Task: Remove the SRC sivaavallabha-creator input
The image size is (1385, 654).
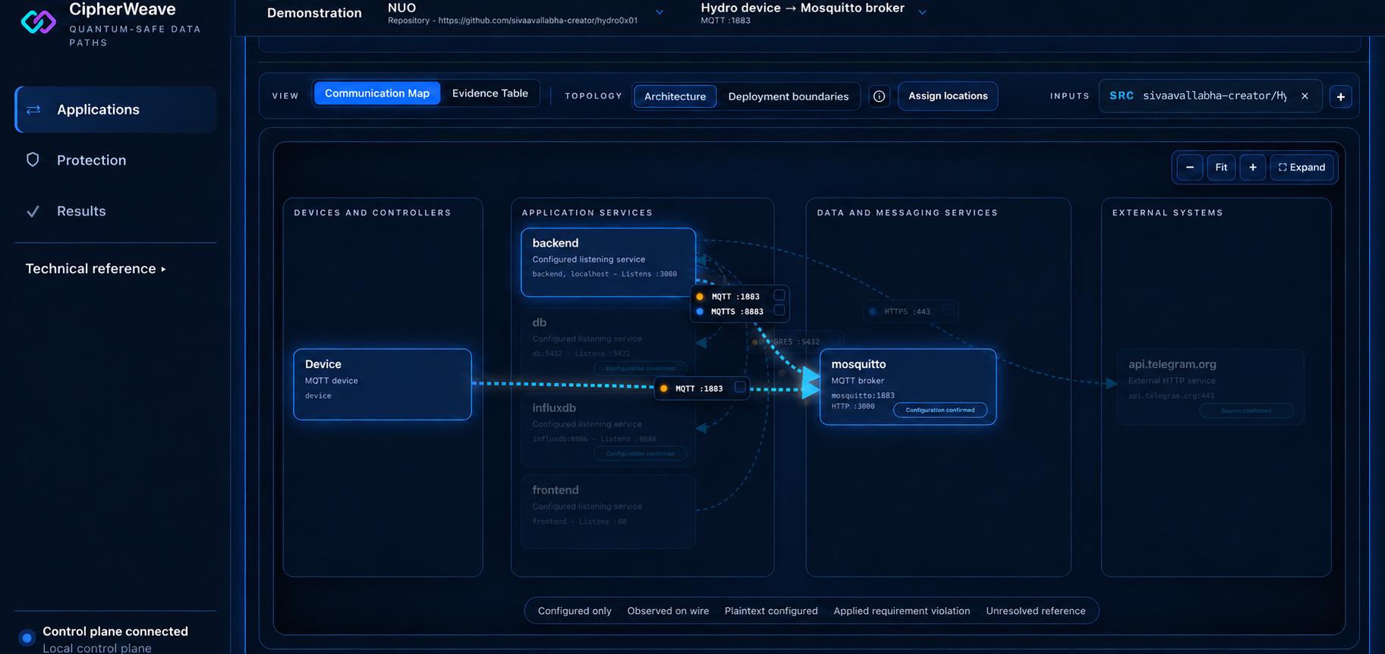Action: point(1305,96)
